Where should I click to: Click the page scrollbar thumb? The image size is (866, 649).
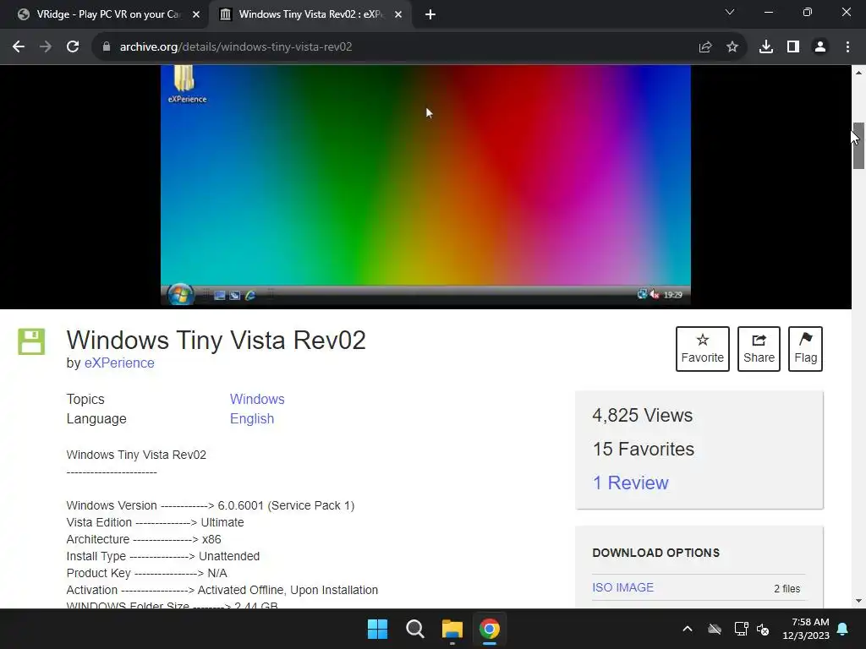pos(858,145)
